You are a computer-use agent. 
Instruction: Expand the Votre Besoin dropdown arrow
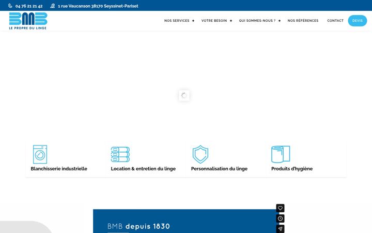(231, 21)
